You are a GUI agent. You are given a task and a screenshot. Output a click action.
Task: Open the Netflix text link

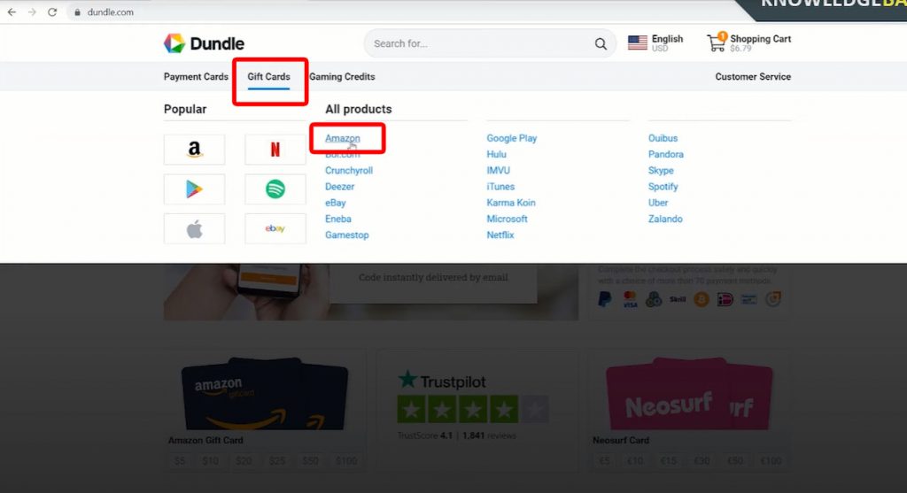[500, 235]
